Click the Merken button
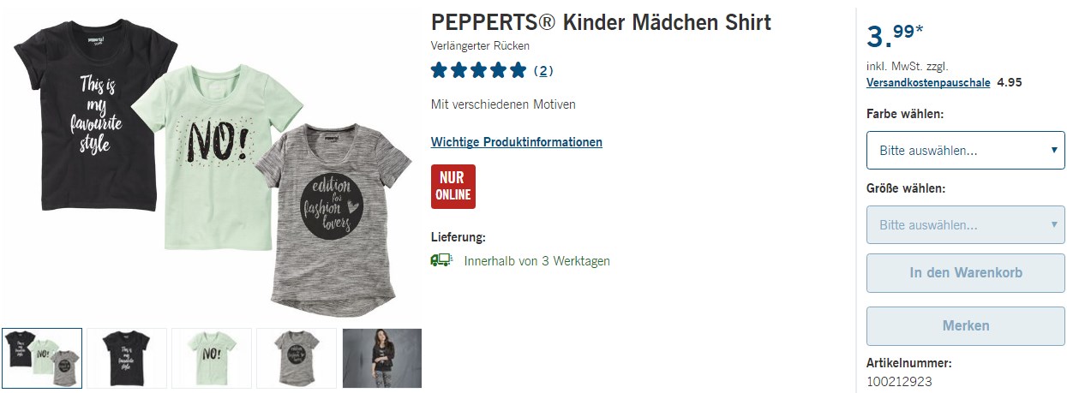 [966, 326]
